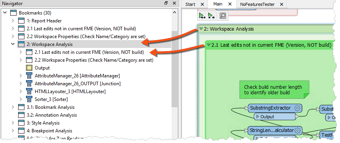Close the Main tab

[x=230, y=4]
